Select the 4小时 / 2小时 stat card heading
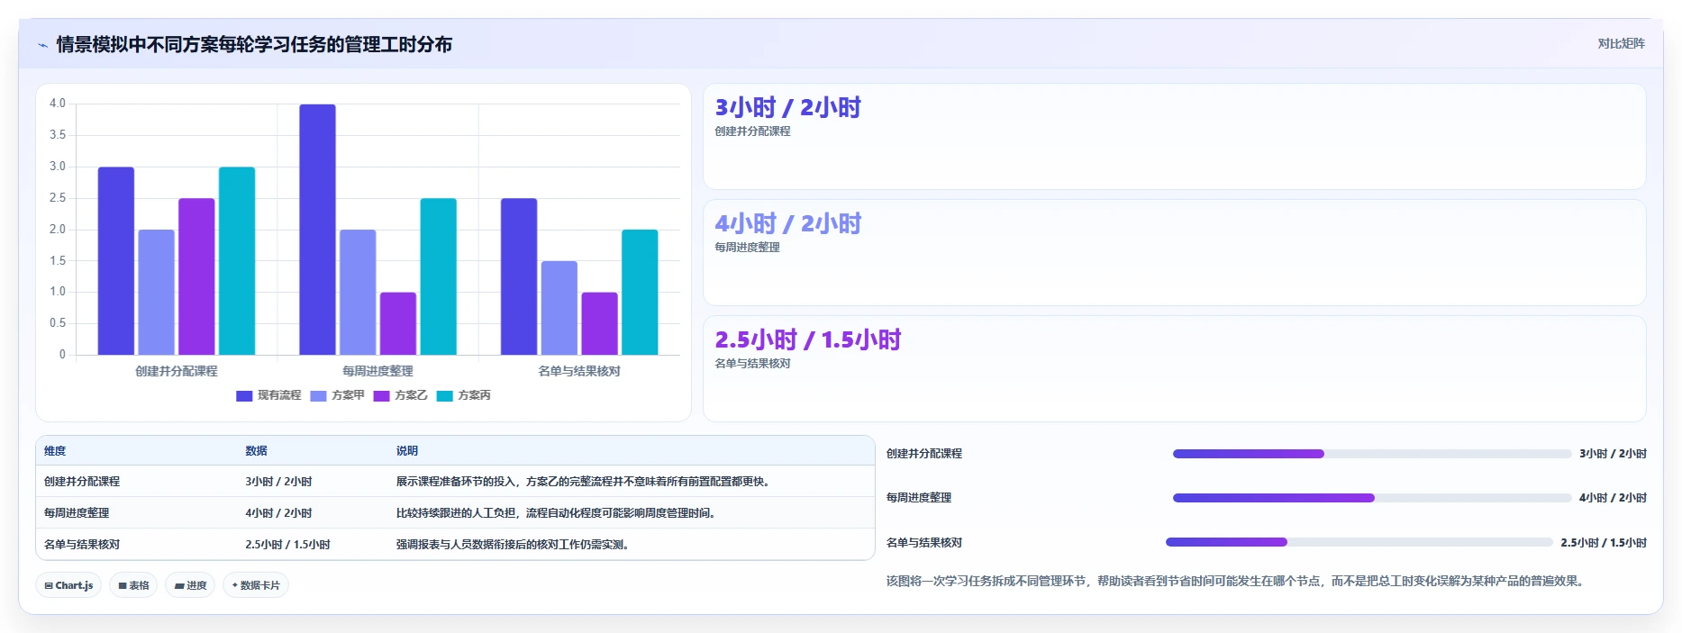 788,224
